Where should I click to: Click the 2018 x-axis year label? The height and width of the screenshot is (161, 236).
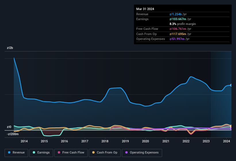(x=105, y=141)
